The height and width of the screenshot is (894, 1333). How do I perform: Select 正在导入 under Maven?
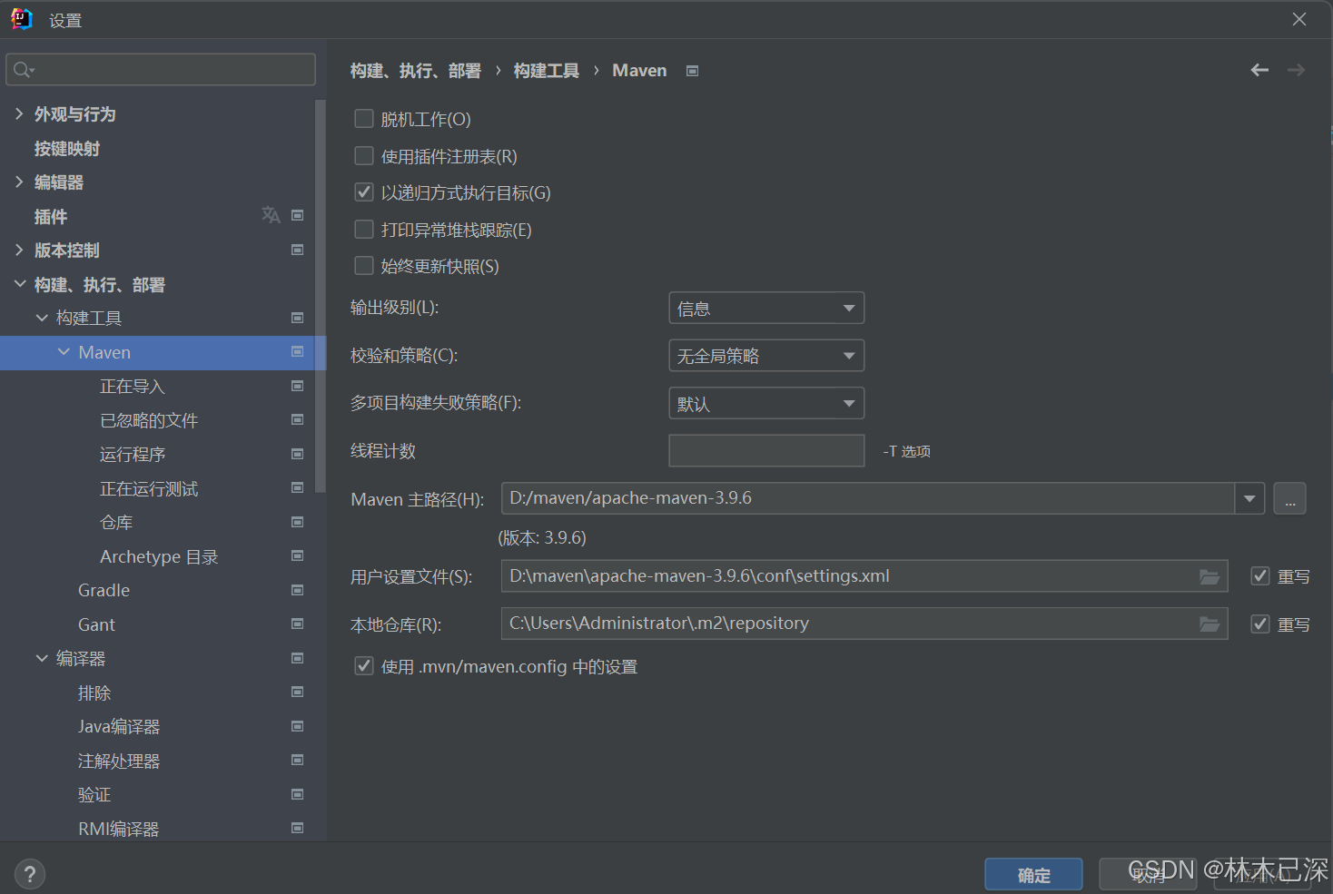(x=133, y=387)
